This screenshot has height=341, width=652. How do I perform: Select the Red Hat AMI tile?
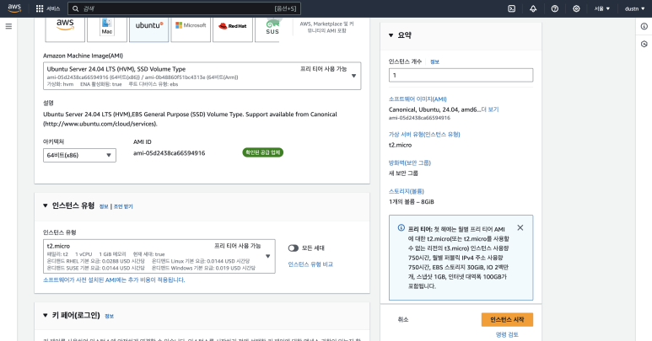[233, 29]
